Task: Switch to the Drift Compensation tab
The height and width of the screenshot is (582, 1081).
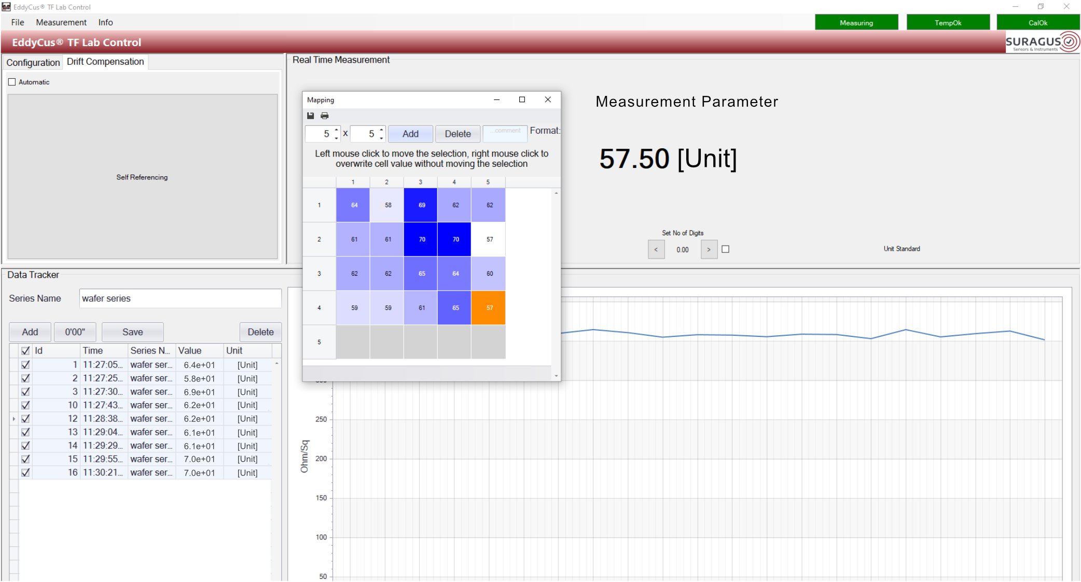Action: click(x=107, y=62)
